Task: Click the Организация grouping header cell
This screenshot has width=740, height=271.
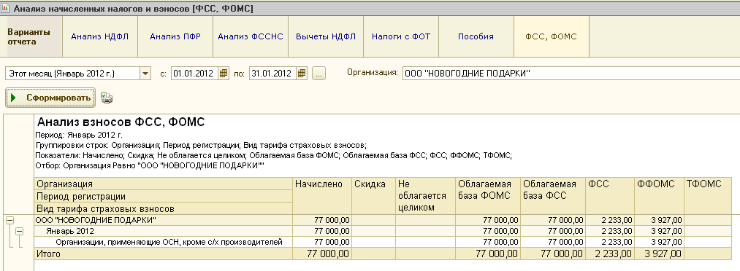Action: click(164, 184)
